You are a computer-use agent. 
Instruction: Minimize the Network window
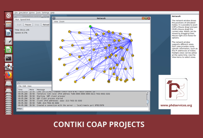pos(143,18)
